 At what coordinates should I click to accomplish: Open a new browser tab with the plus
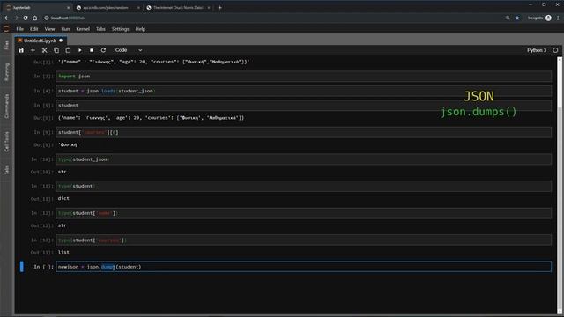(x=219, y=8)
